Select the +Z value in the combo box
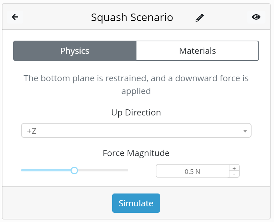Viewport: 274px width, 222px height. tap(32, 131)
